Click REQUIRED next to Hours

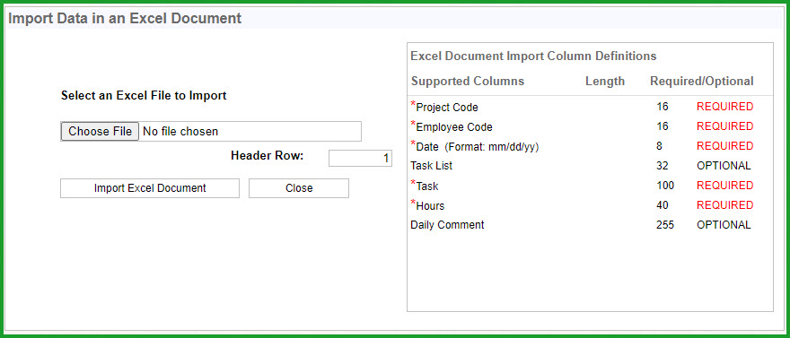point(725,205)
